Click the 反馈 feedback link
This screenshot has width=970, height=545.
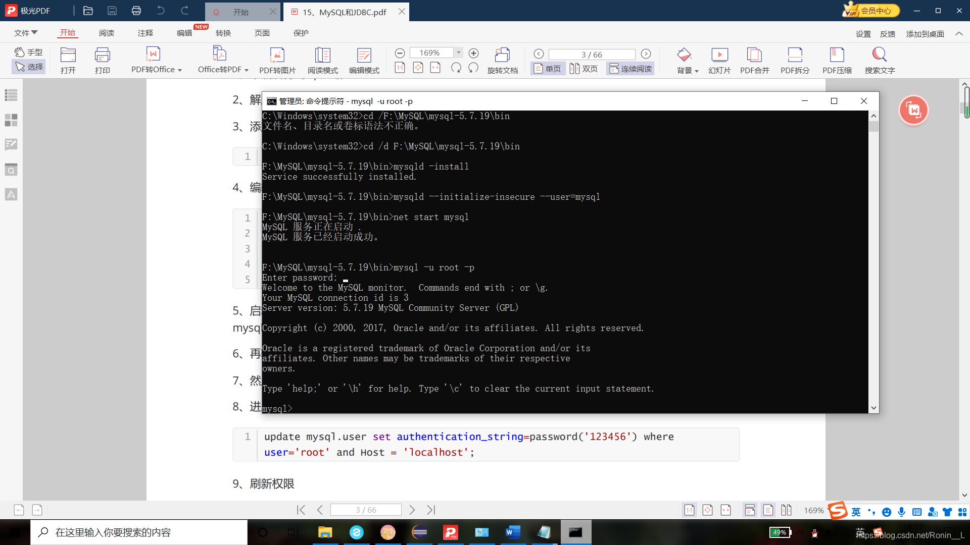(x=888, y=34)
